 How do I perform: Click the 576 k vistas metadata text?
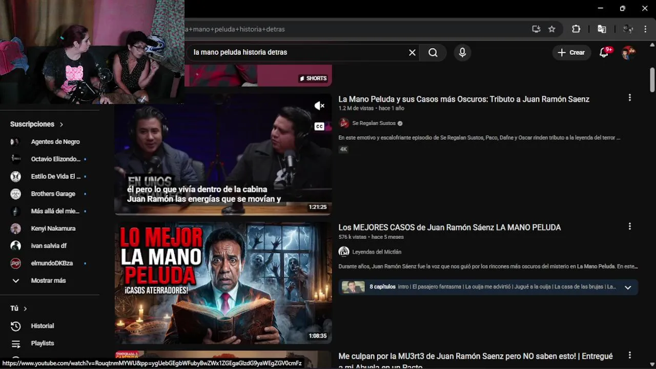353,237
